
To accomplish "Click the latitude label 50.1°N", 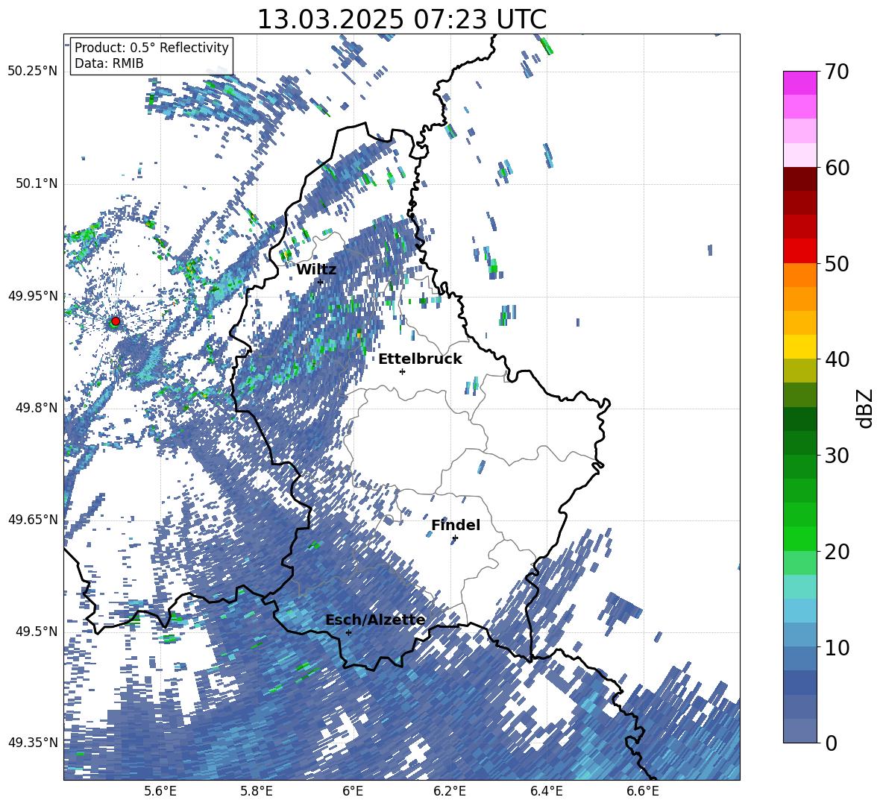I will tap(37, 184).
